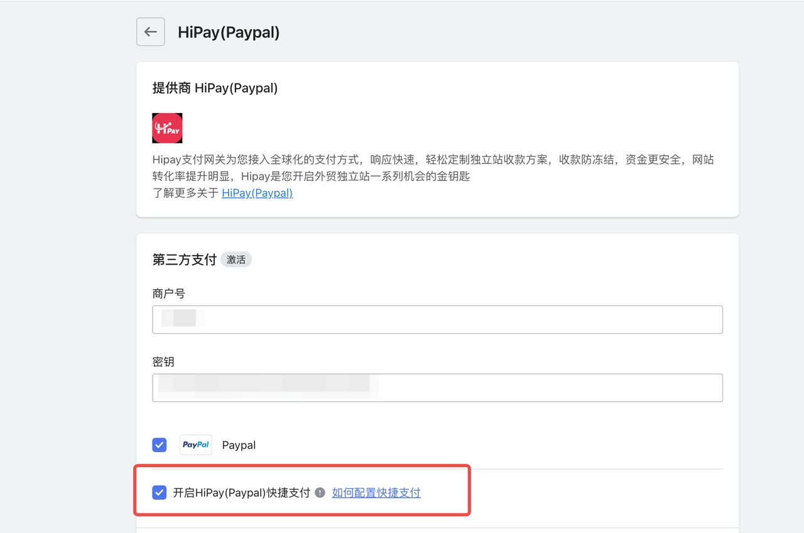Open the 如何配置快捷支付 link
The height and width of the screenshot is (533, 804).
(x=376, y=493)
